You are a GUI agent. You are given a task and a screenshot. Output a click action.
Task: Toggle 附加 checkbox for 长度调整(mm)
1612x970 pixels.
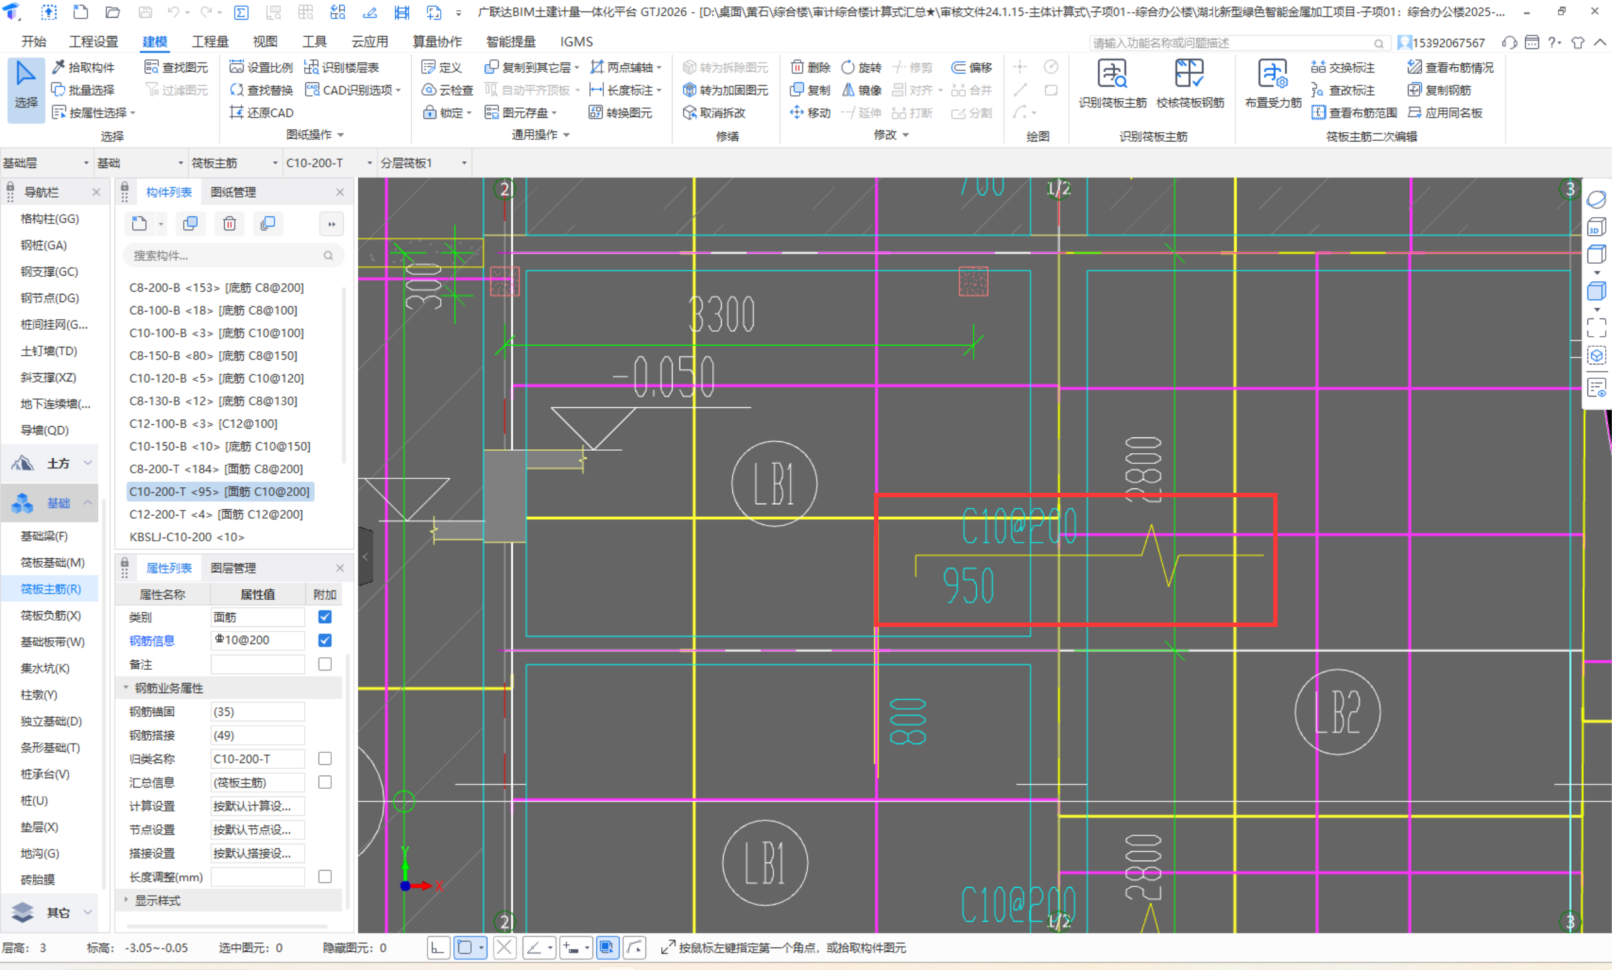point(325,877)
